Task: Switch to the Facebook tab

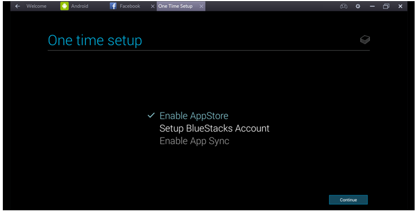Action: pyautogui.click(x=130, y=6)
